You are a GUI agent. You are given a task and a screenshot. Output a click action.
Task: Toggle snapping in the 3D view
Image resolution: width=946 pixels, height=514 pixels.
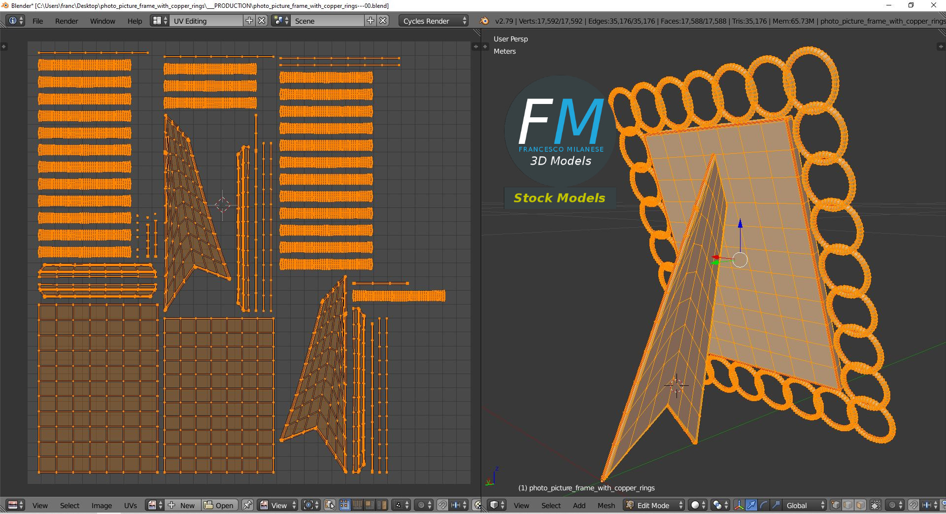coord(913,505)
